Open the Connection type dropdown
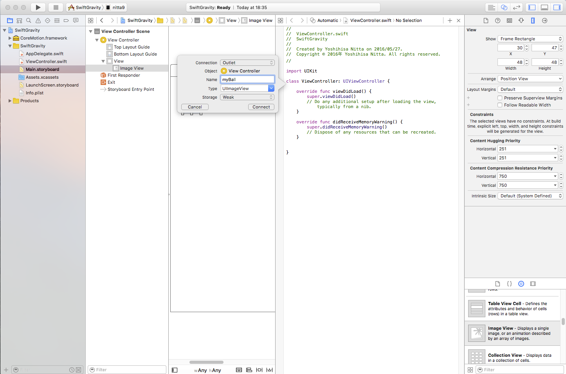Screen dimensions: 566x374 (247, 63)
